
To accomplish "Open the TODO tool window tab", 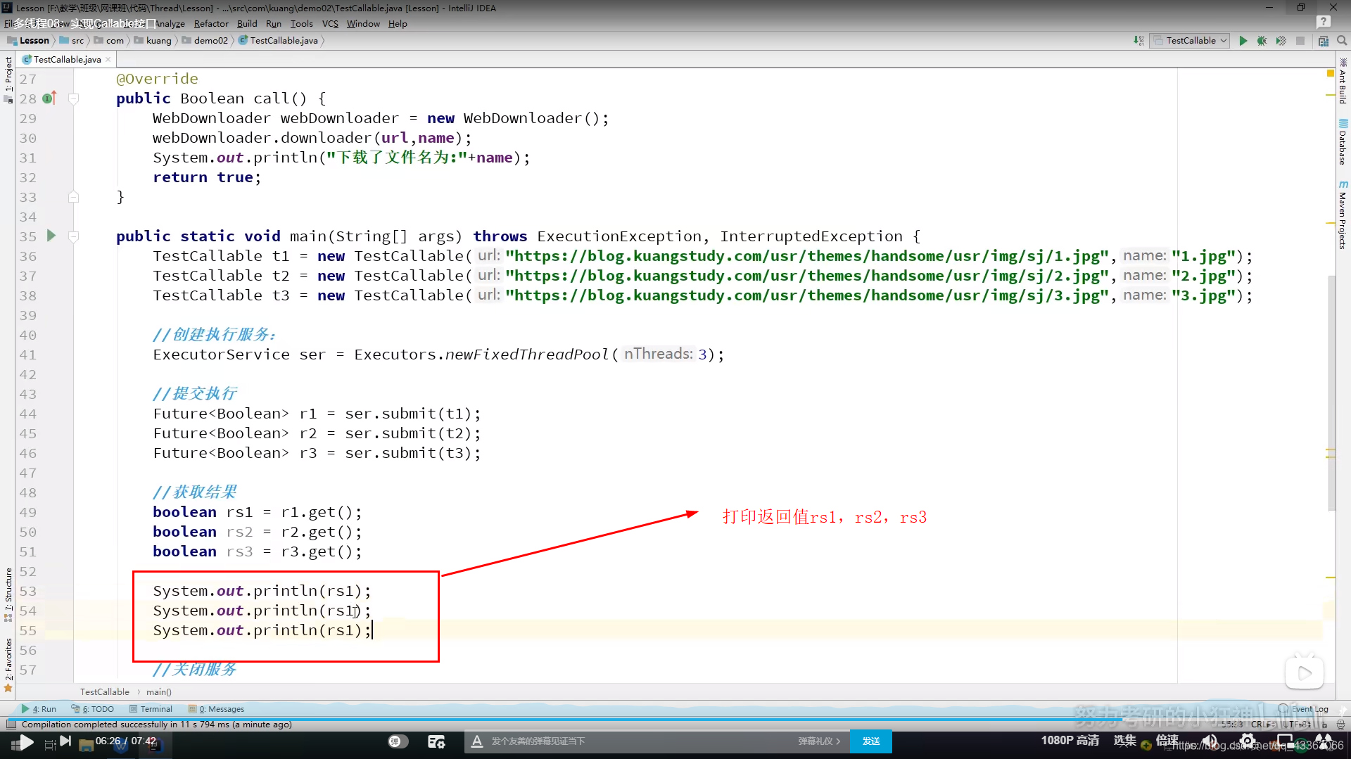I will pyautogui.click(x=93, y=709).
